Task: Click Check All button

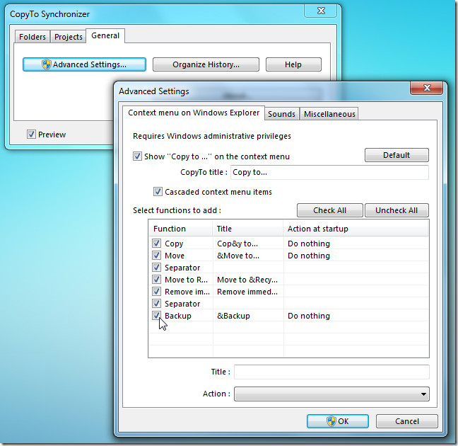Action: click(x=330, y=210)
